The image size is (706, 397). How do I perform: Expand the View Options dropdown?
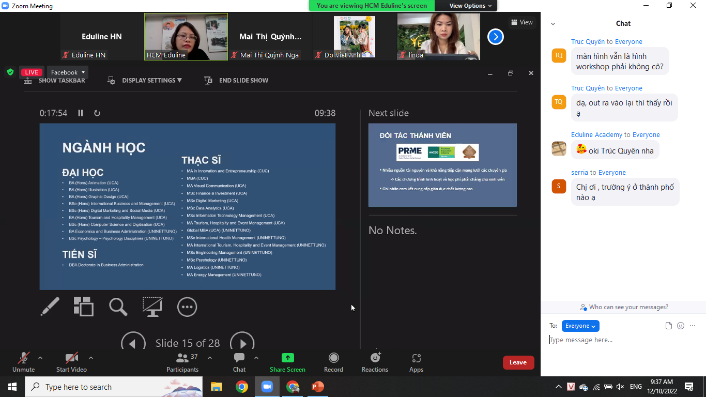467,6
